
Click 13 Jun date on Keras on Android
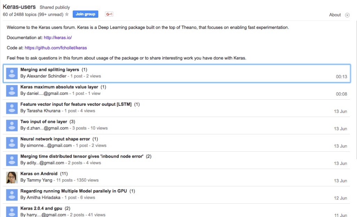341,180
